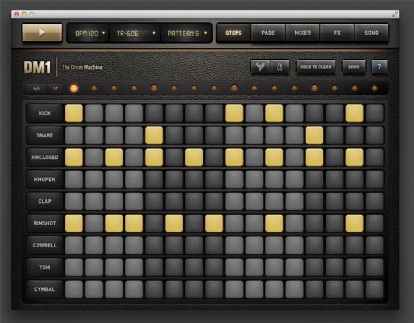The width and height of the screenshot is (414, 323).
Task: Open the Song tab in the top bar
Action: coord(371,33)
